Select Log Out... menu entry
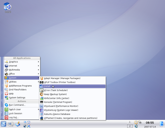 click(22, 117)
